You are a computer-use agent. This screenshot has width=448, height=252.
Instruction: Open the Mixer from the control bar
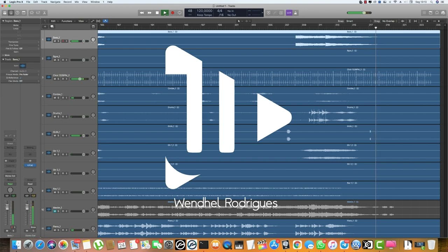point(38,13)
